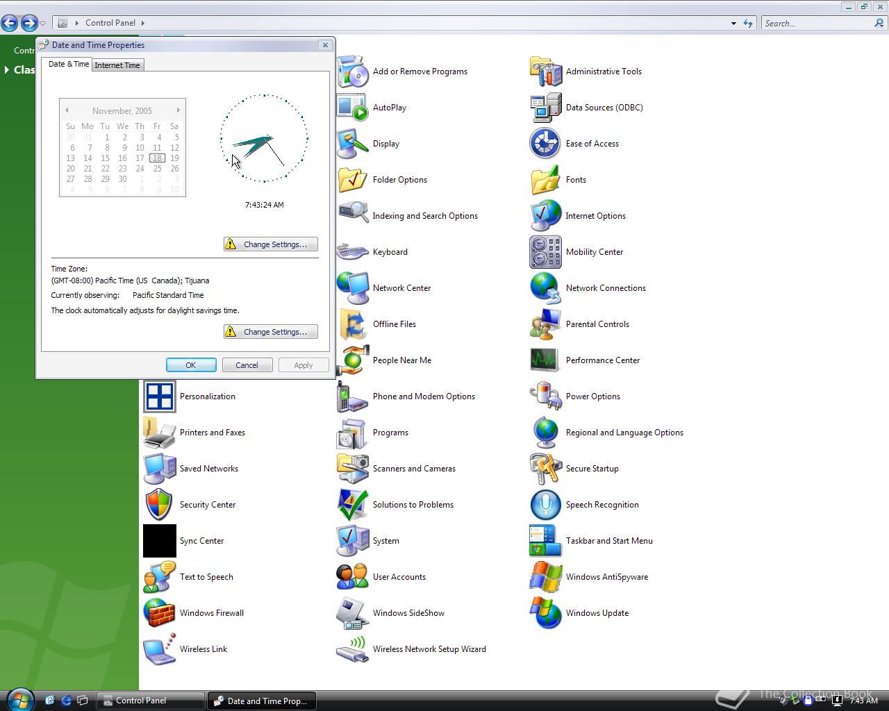This screenshot has height=711, width=889.
Task: Open Phone and Modem Options icon
Action: click(353, 396)
